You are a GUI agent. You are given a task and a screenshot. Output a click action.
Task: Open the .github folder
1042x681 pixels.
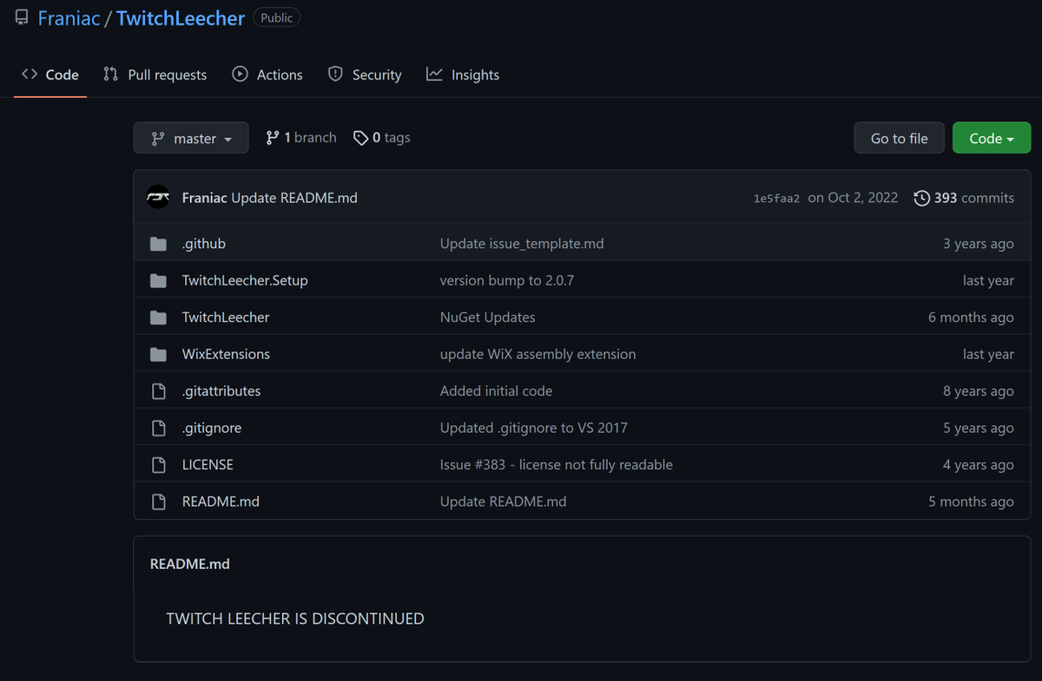pyautogui.click(x=204, y=244)
